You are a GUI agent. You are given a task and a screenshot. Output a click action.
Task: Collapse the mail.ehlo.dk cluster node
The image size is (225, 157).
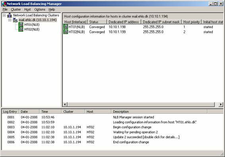(x=10, y=20)
